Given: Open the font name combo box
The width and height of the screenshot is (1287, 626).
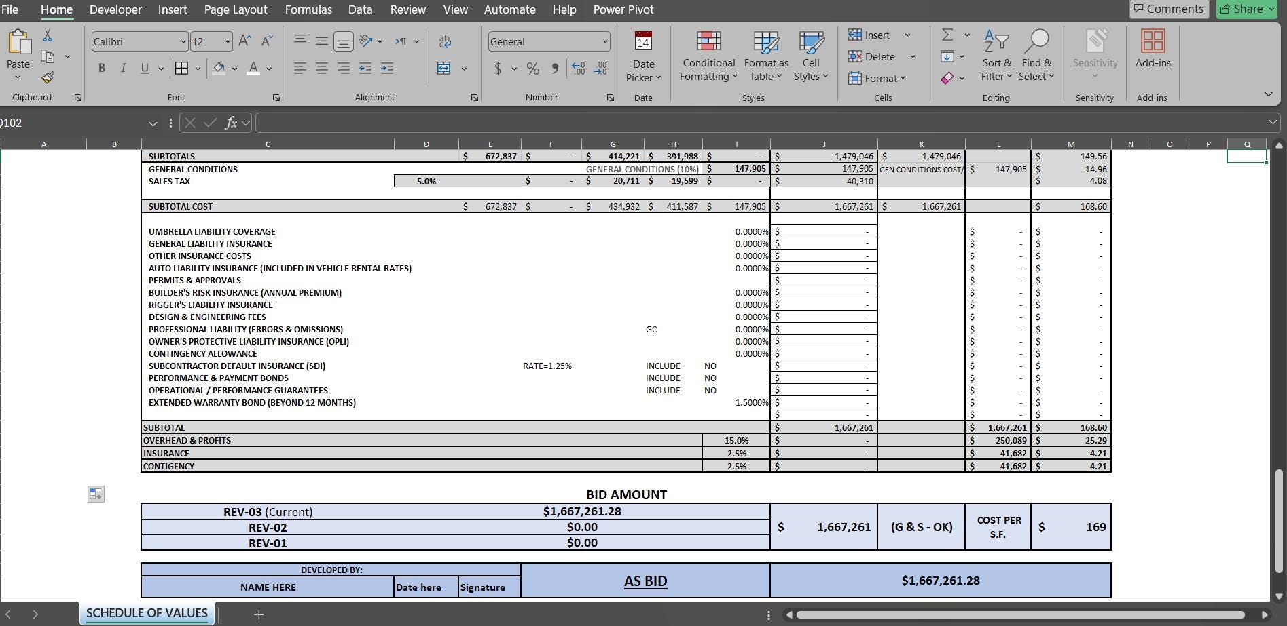Looking at the screenshot, I should pyautogui.click(x=140, y=41).
